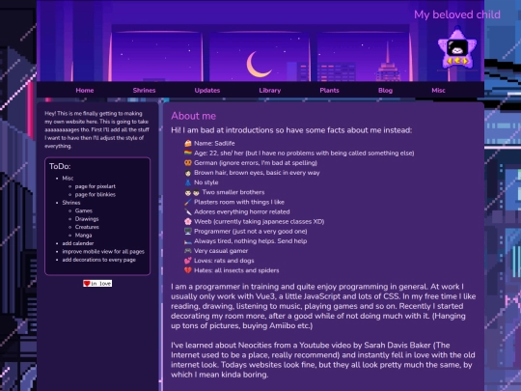This screenshot has height=391, width=521.
Task: Click the pretzel emoji beside 'German'
Action: pyautogui.click(x=188, y=162)
